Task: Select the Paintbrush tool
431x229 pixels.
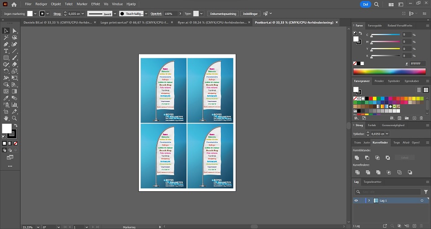Action: tap(14, 58)
